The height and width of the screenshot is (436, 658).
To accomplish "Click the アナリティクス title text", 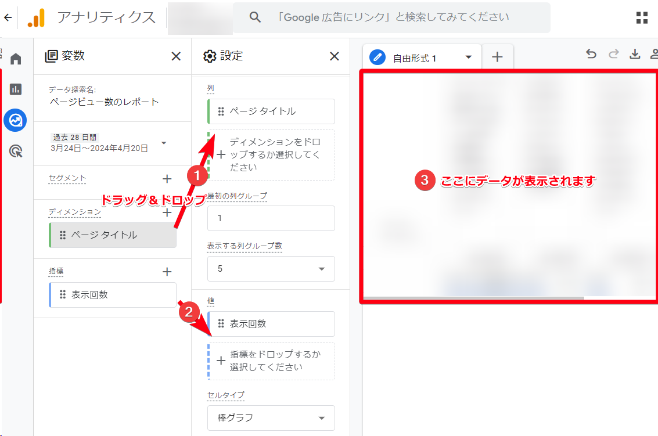I will [x=106, y=17].
